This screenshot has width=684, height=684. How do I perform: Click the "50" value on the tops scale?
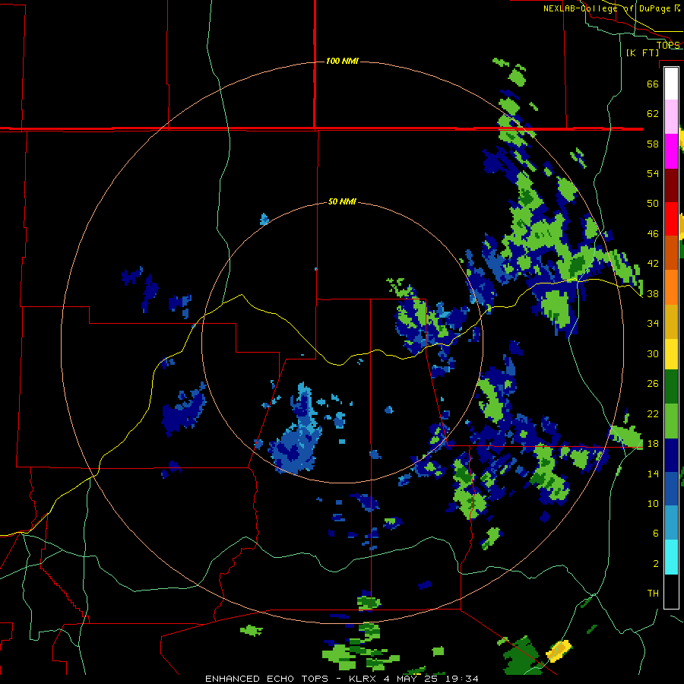tap(653, 204)
